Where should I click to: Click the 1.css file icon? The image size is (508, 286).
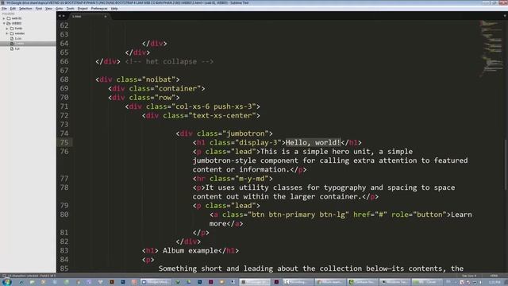[12, 39]
